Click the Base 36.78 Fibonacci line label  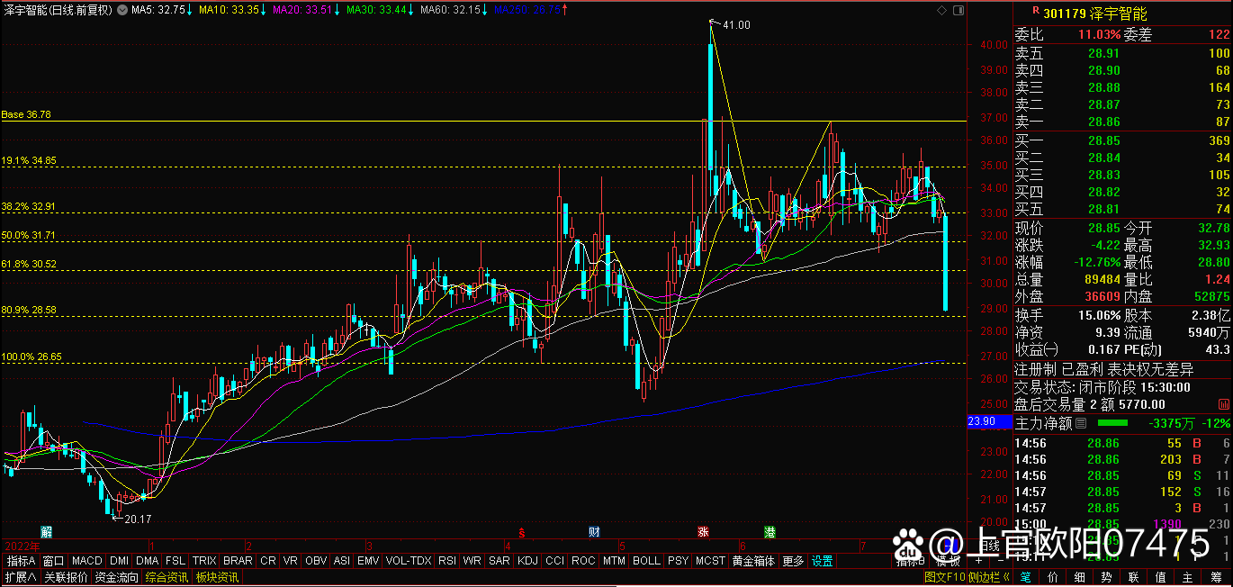coord(26,115)
